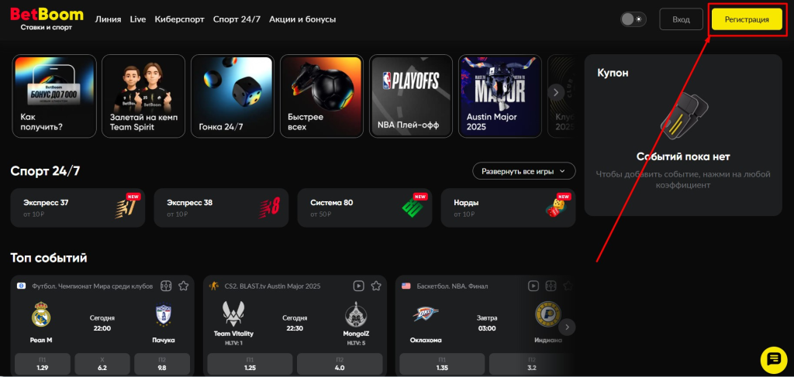Select Спорт 24/7 in the top navigation
The height and width of the screenshot is (377, 794).
click(x=236, y=19)
